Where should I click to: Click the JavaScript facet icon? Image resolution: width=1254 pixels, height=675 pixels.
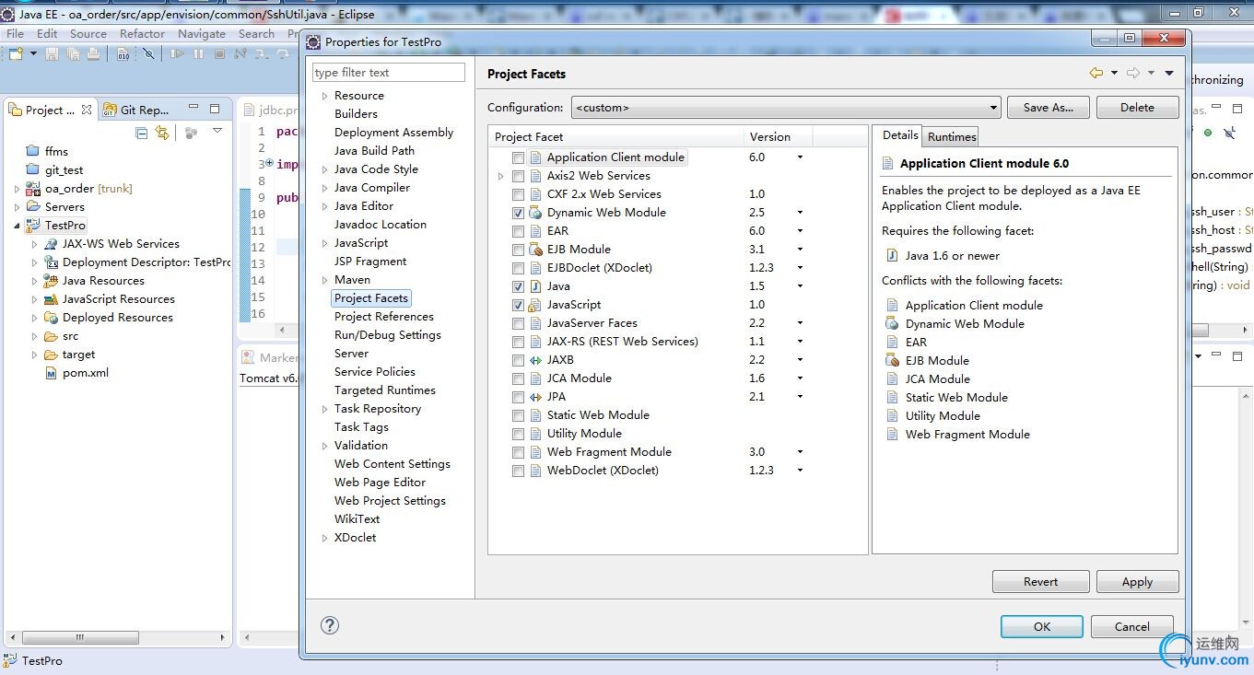pos(536,305)
